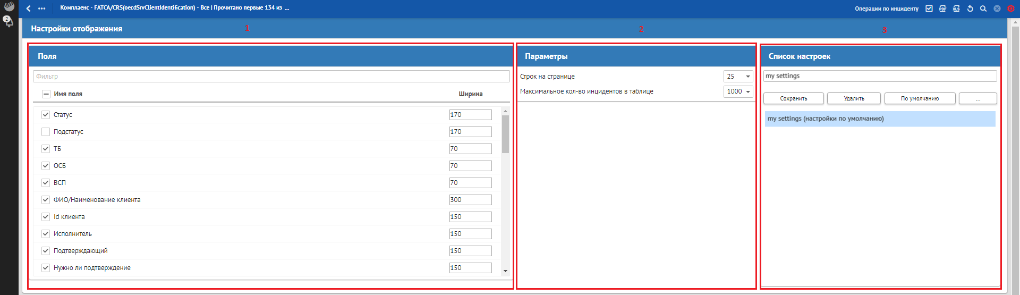
Task: Open the Операции по инциденту menu
Action: click(886, 9)
